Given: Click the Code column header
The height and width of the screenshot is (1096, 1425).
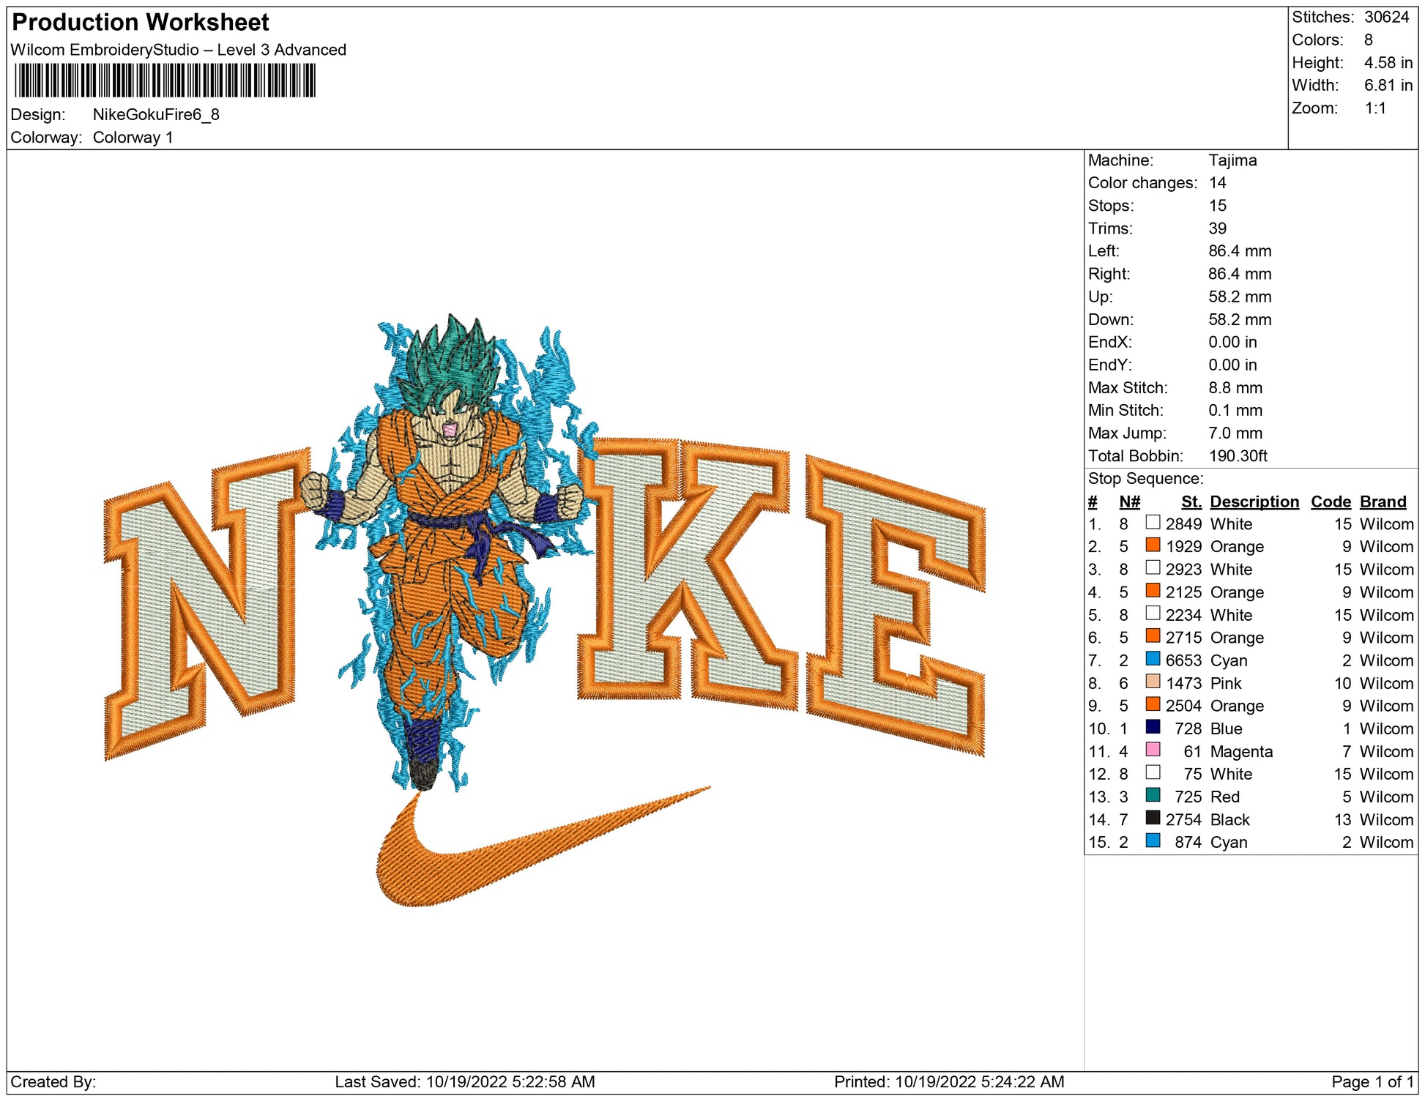Looking at the screenshot, I should (1330, 502).
